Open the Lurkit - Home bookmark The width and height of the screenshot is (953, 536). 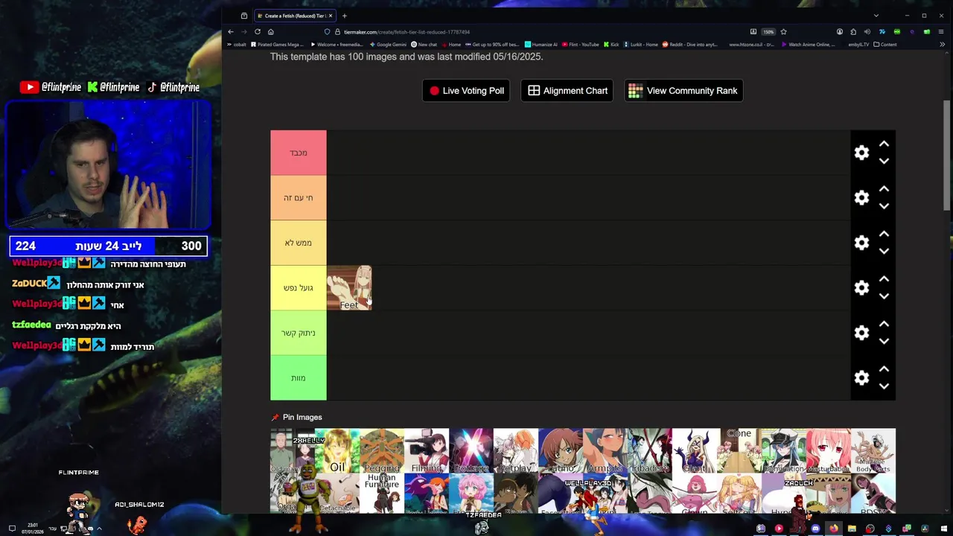tap(641, 45)
